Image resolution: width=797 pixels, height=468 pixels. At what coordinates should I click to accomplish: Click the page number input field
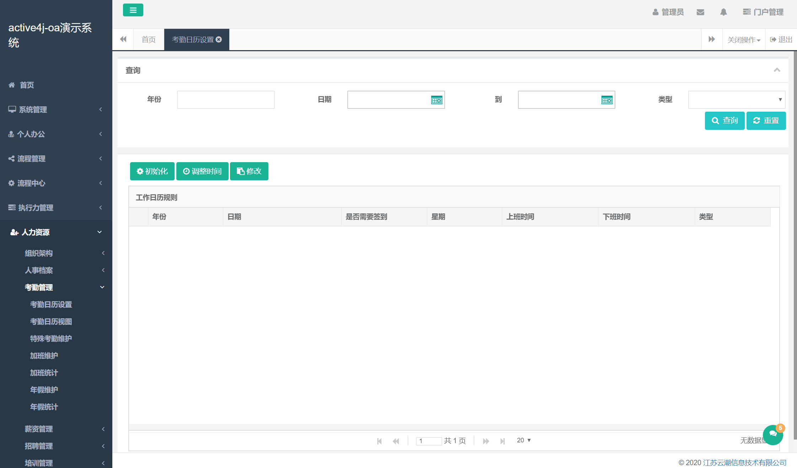pos(429,441)
